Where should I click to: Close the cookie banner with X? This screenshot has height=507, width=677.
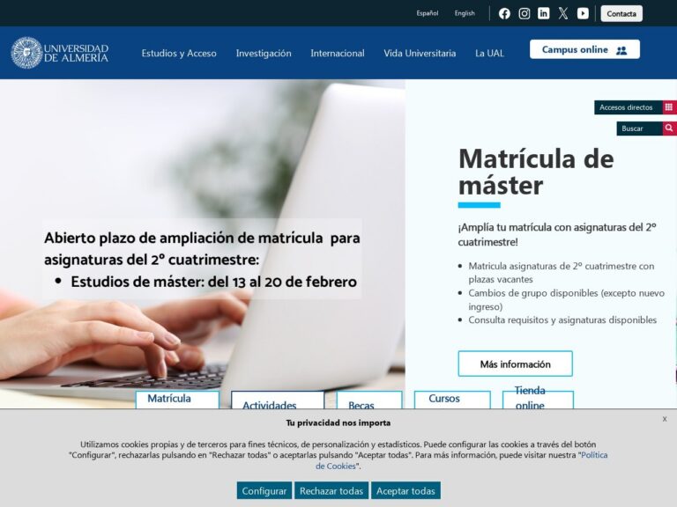click(665, 419)
